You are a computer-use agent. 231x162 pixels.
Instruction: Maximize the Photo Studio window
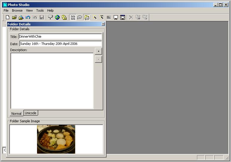click(220, 5)
